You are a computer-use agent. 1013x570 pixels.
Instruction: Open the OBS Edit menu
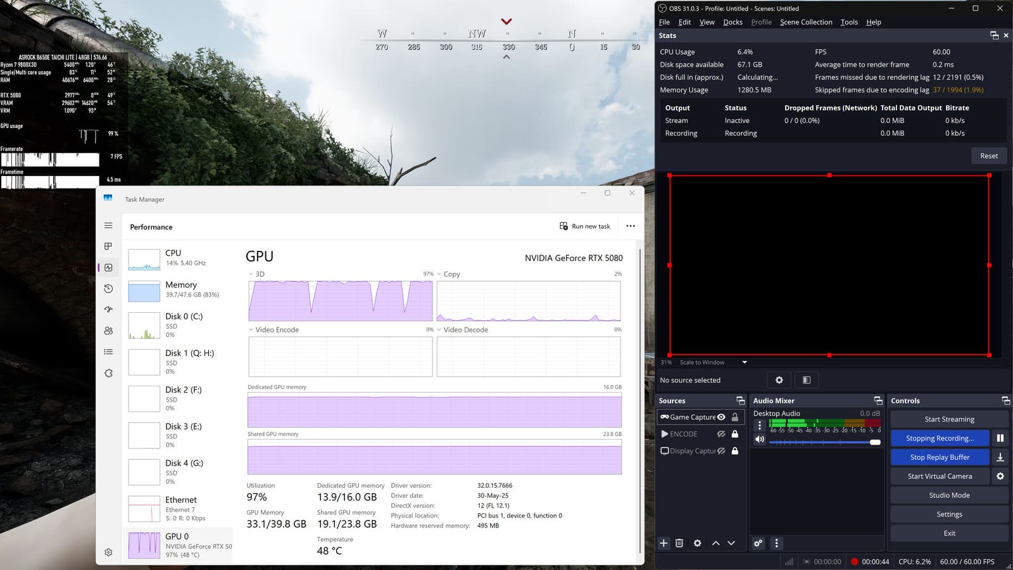[x=684, y=22]
